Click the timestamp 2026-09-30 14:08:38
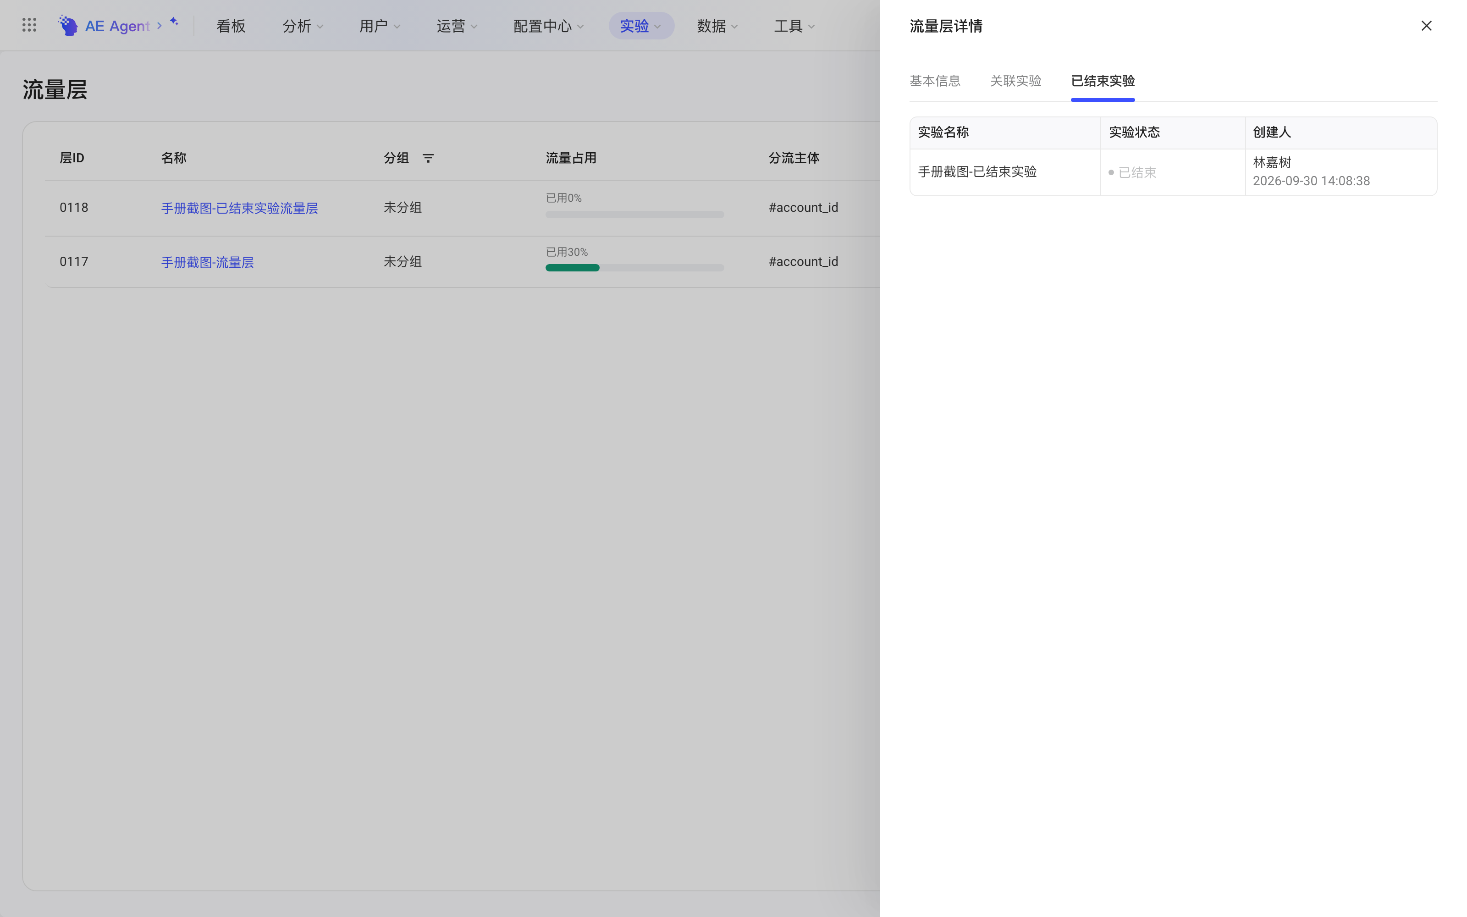 click(1311, 181)
